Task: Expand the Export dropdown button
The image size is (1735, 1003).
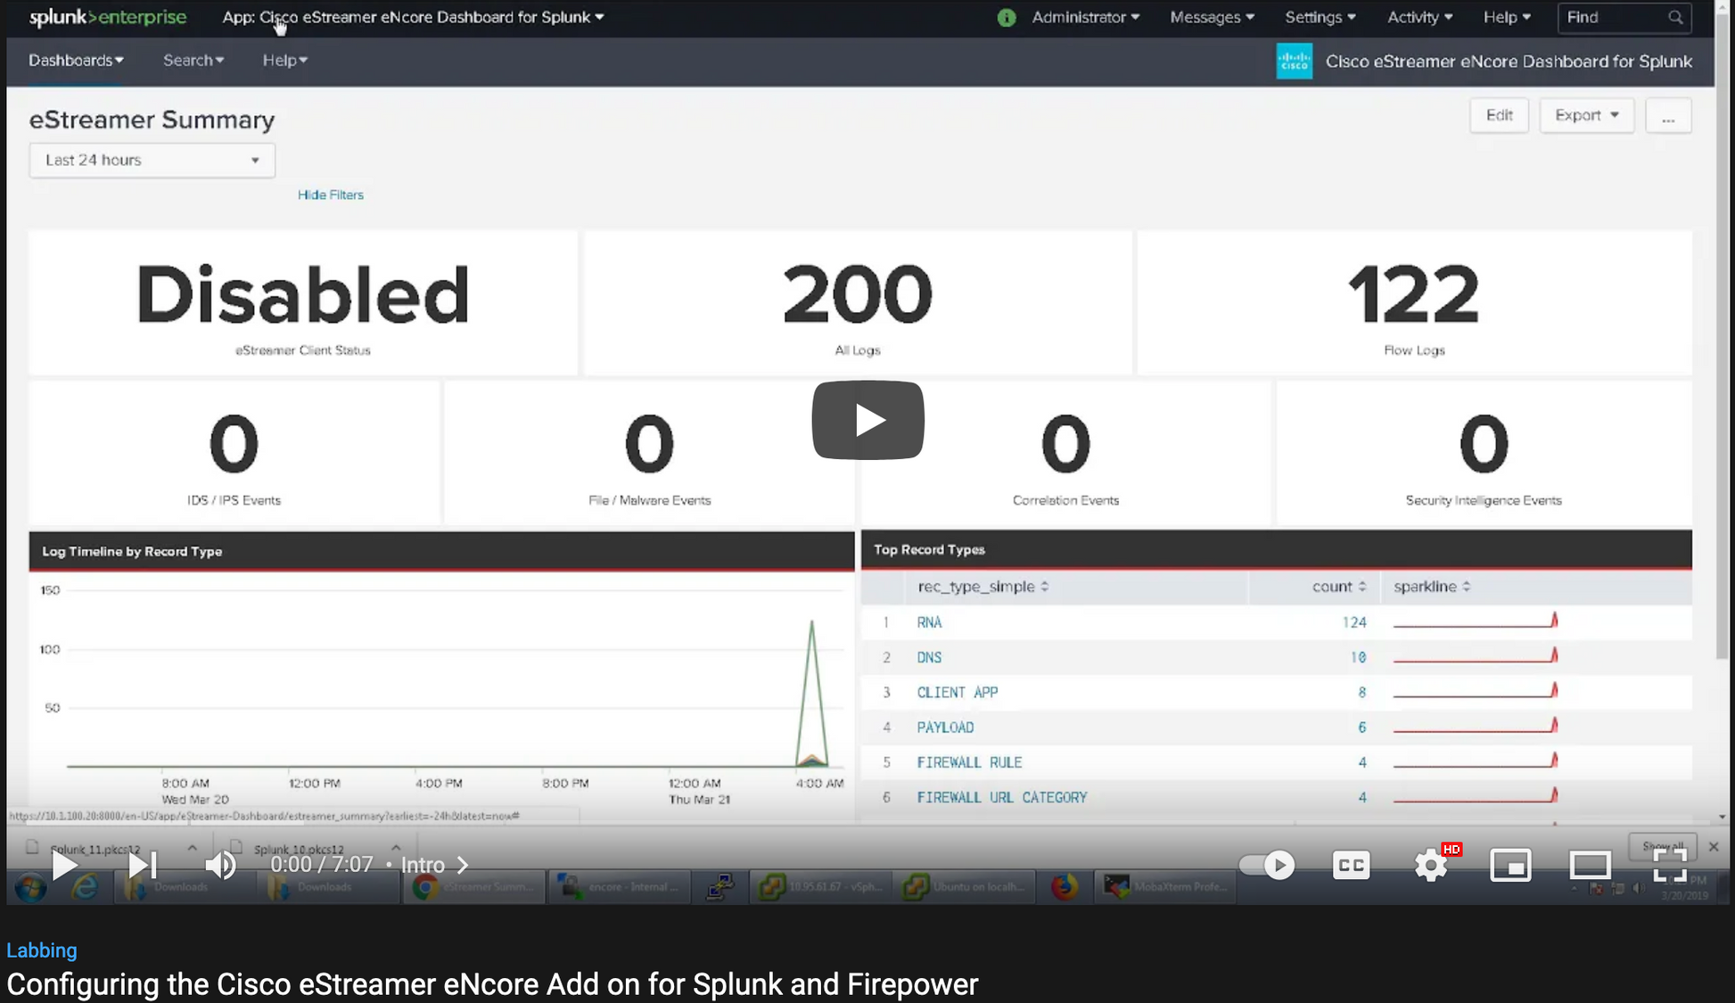Action: 1586,116
